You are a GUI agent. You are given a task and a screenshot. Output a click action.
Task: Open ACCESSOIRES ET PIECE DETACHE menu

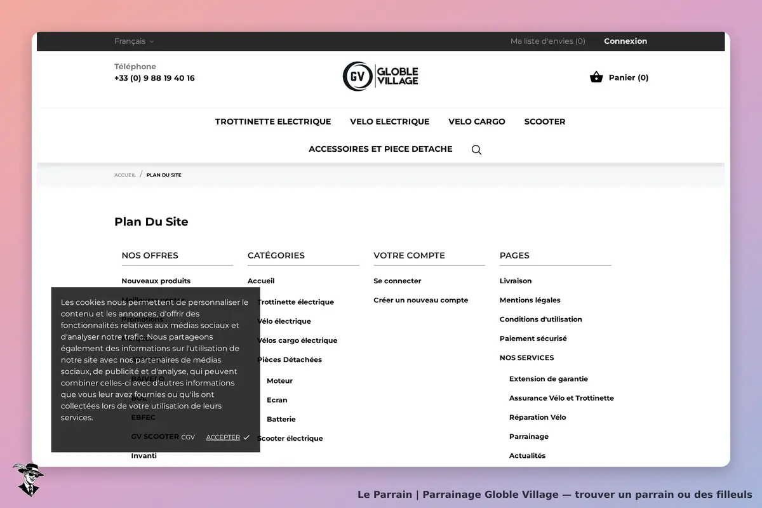[380, 149]
